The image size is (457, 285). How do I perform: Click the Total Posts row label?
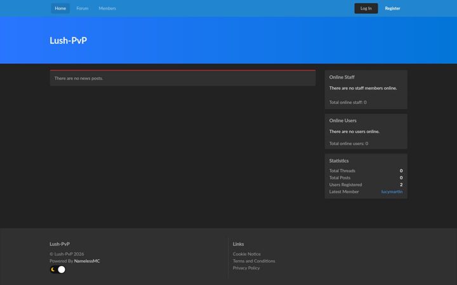pyautogui.click(x=340, y=178)
